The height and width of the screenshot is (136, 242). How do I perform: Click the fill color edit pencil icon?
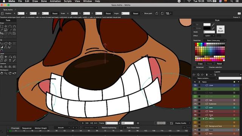point(213,25)
